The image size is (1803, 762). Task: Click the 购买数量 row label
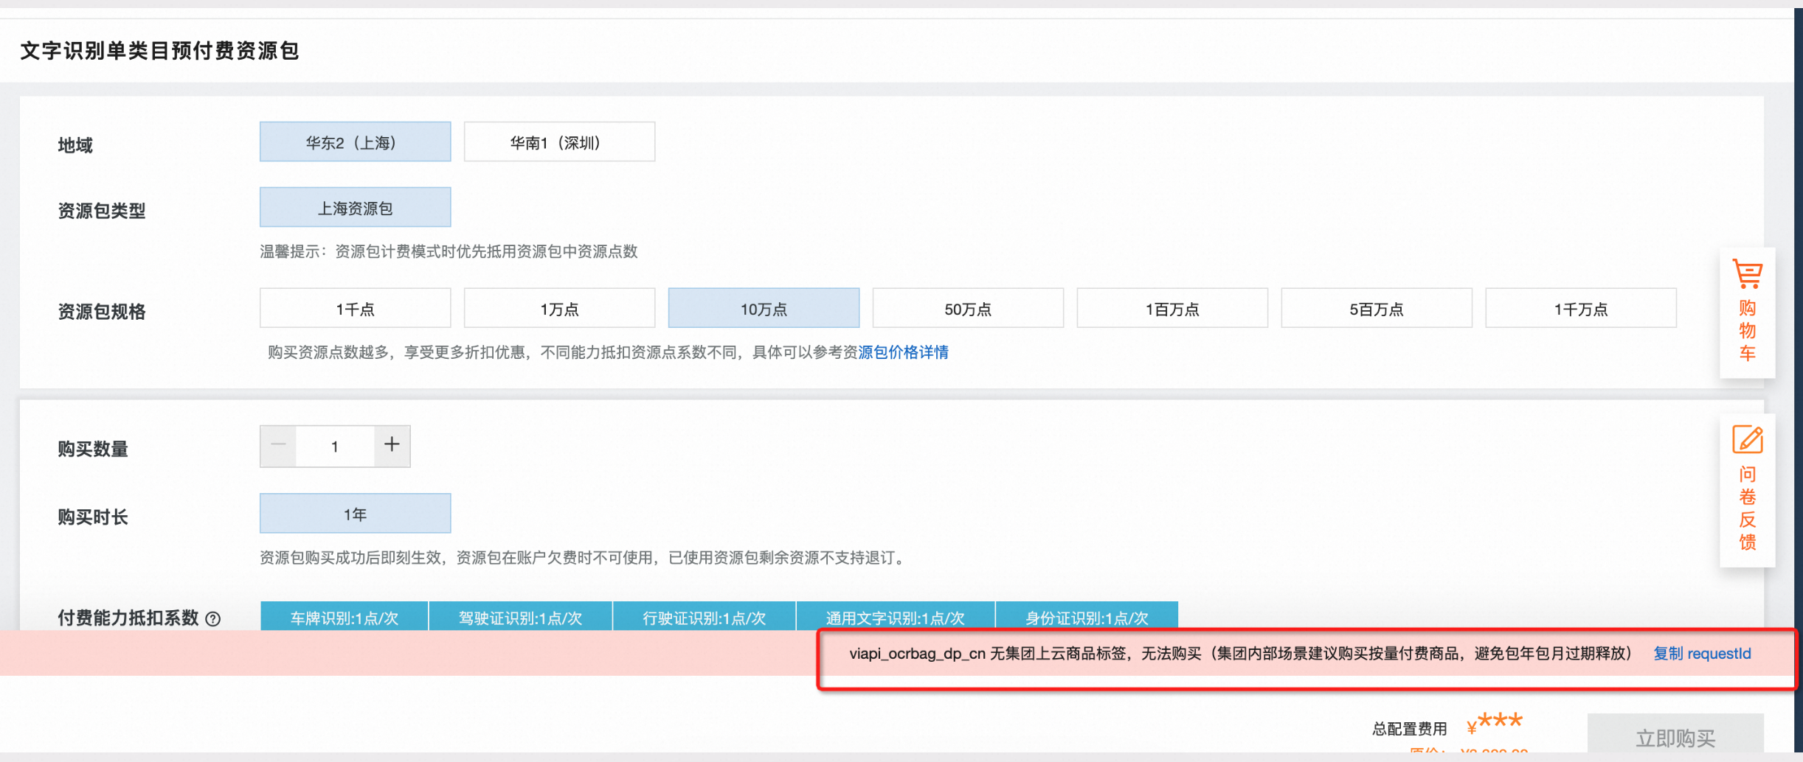pyautogui.click(x=93, y=450)
